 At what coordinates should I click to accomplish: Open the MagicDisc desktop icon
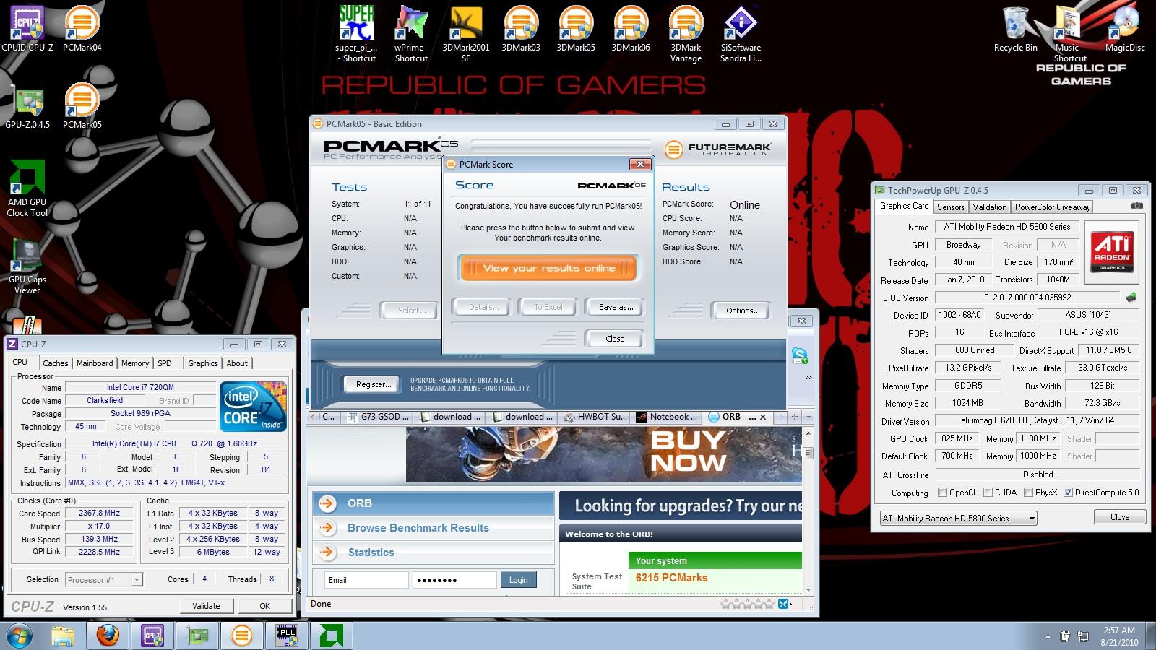point(1125,29)
